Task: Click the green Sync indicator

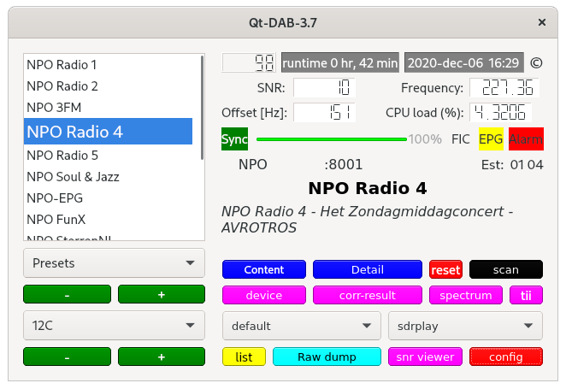Action: [x=234, y=139]
